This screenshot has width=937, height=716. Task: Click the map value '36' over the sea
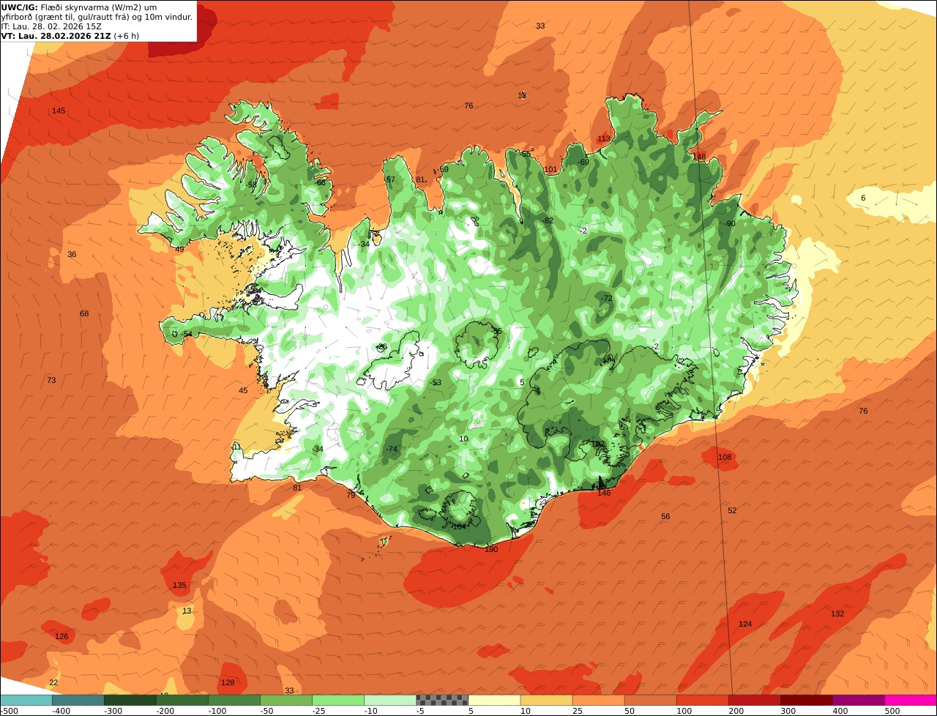(72, 254)
